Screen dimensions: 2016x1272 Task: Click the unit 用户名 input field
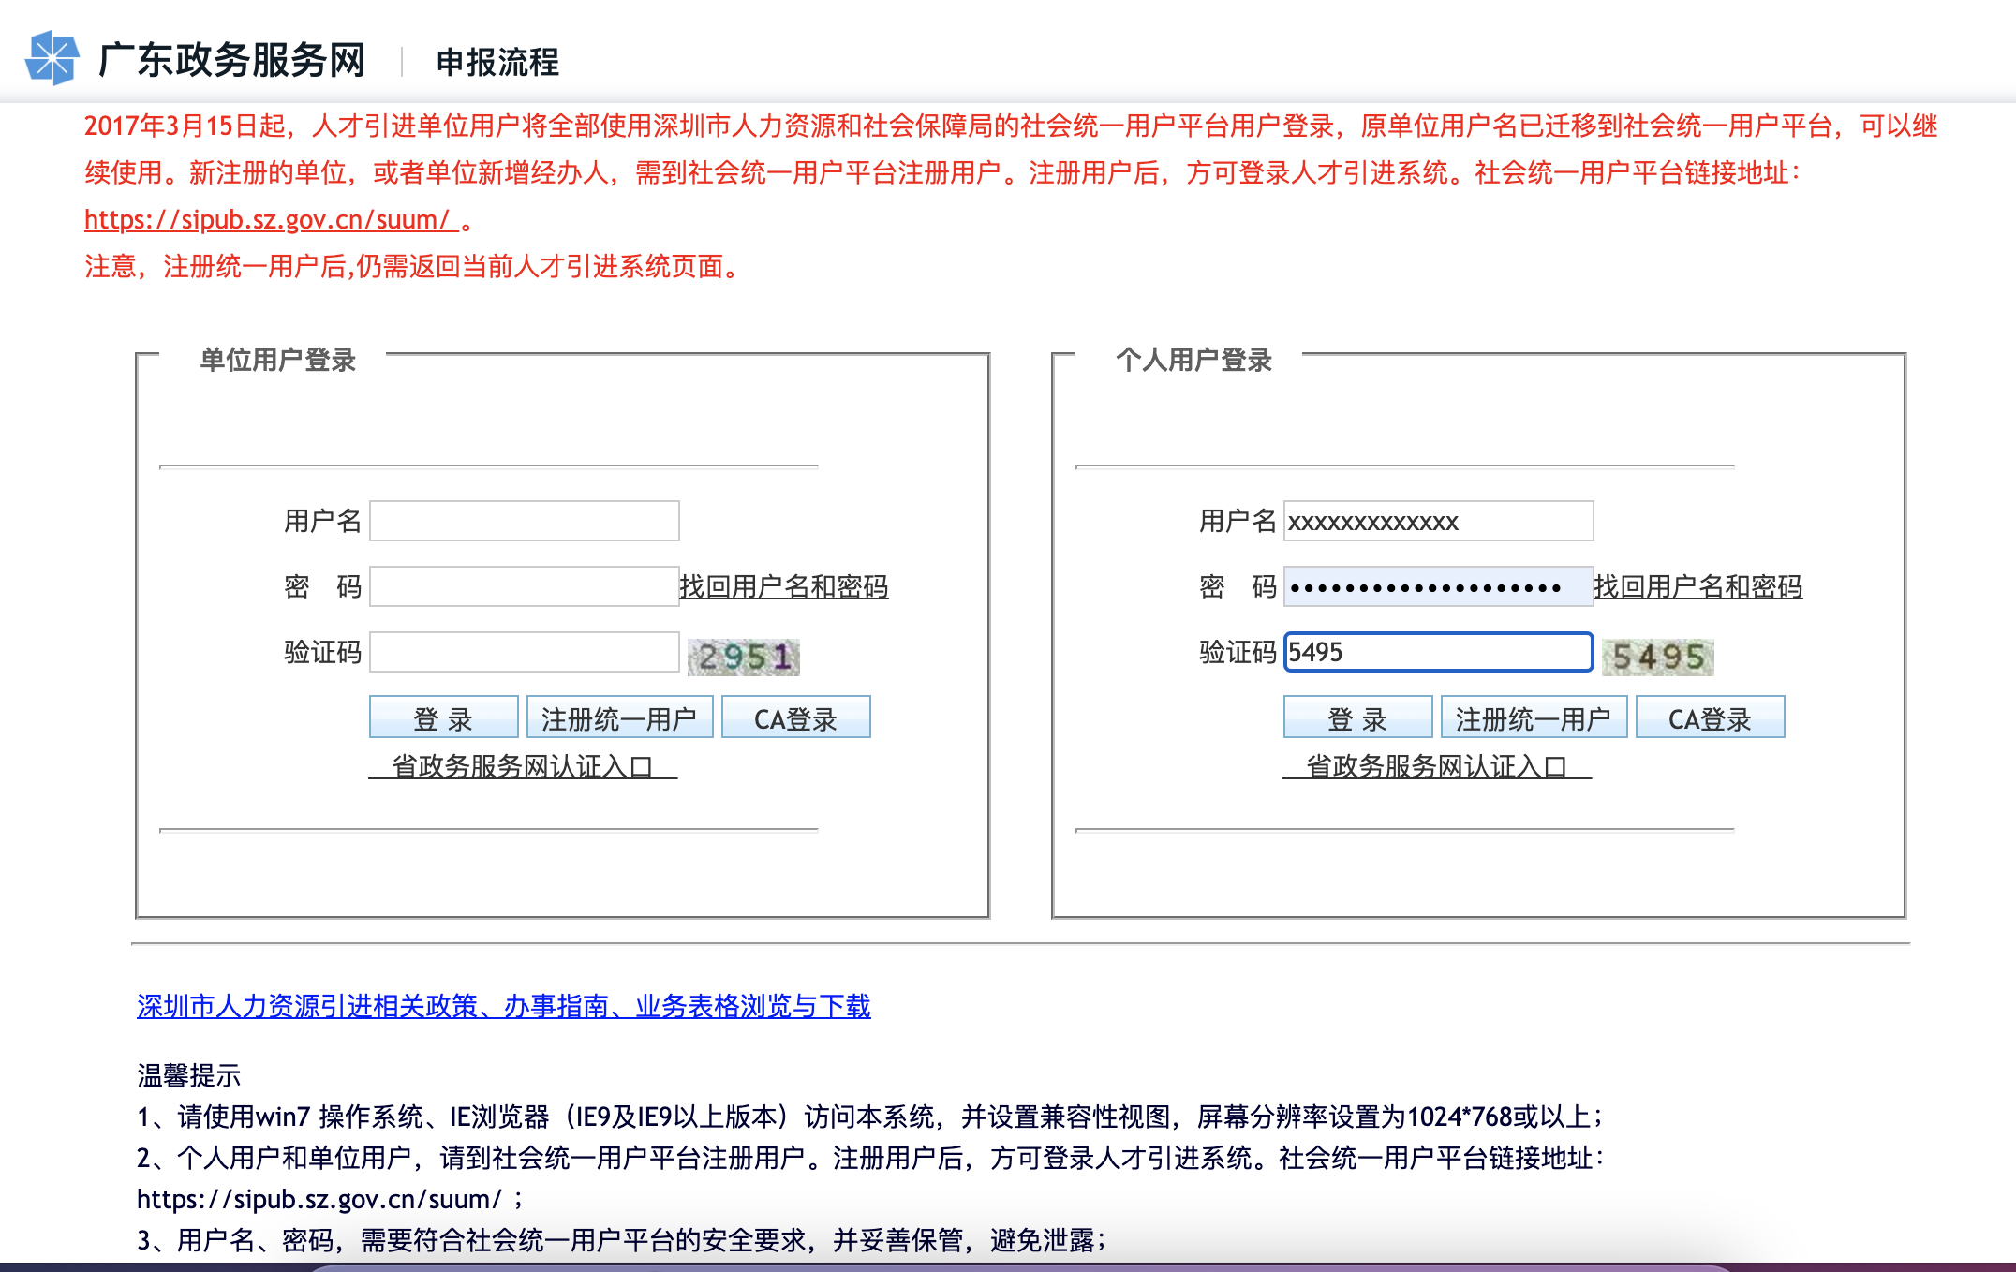[x=523, y=520]
